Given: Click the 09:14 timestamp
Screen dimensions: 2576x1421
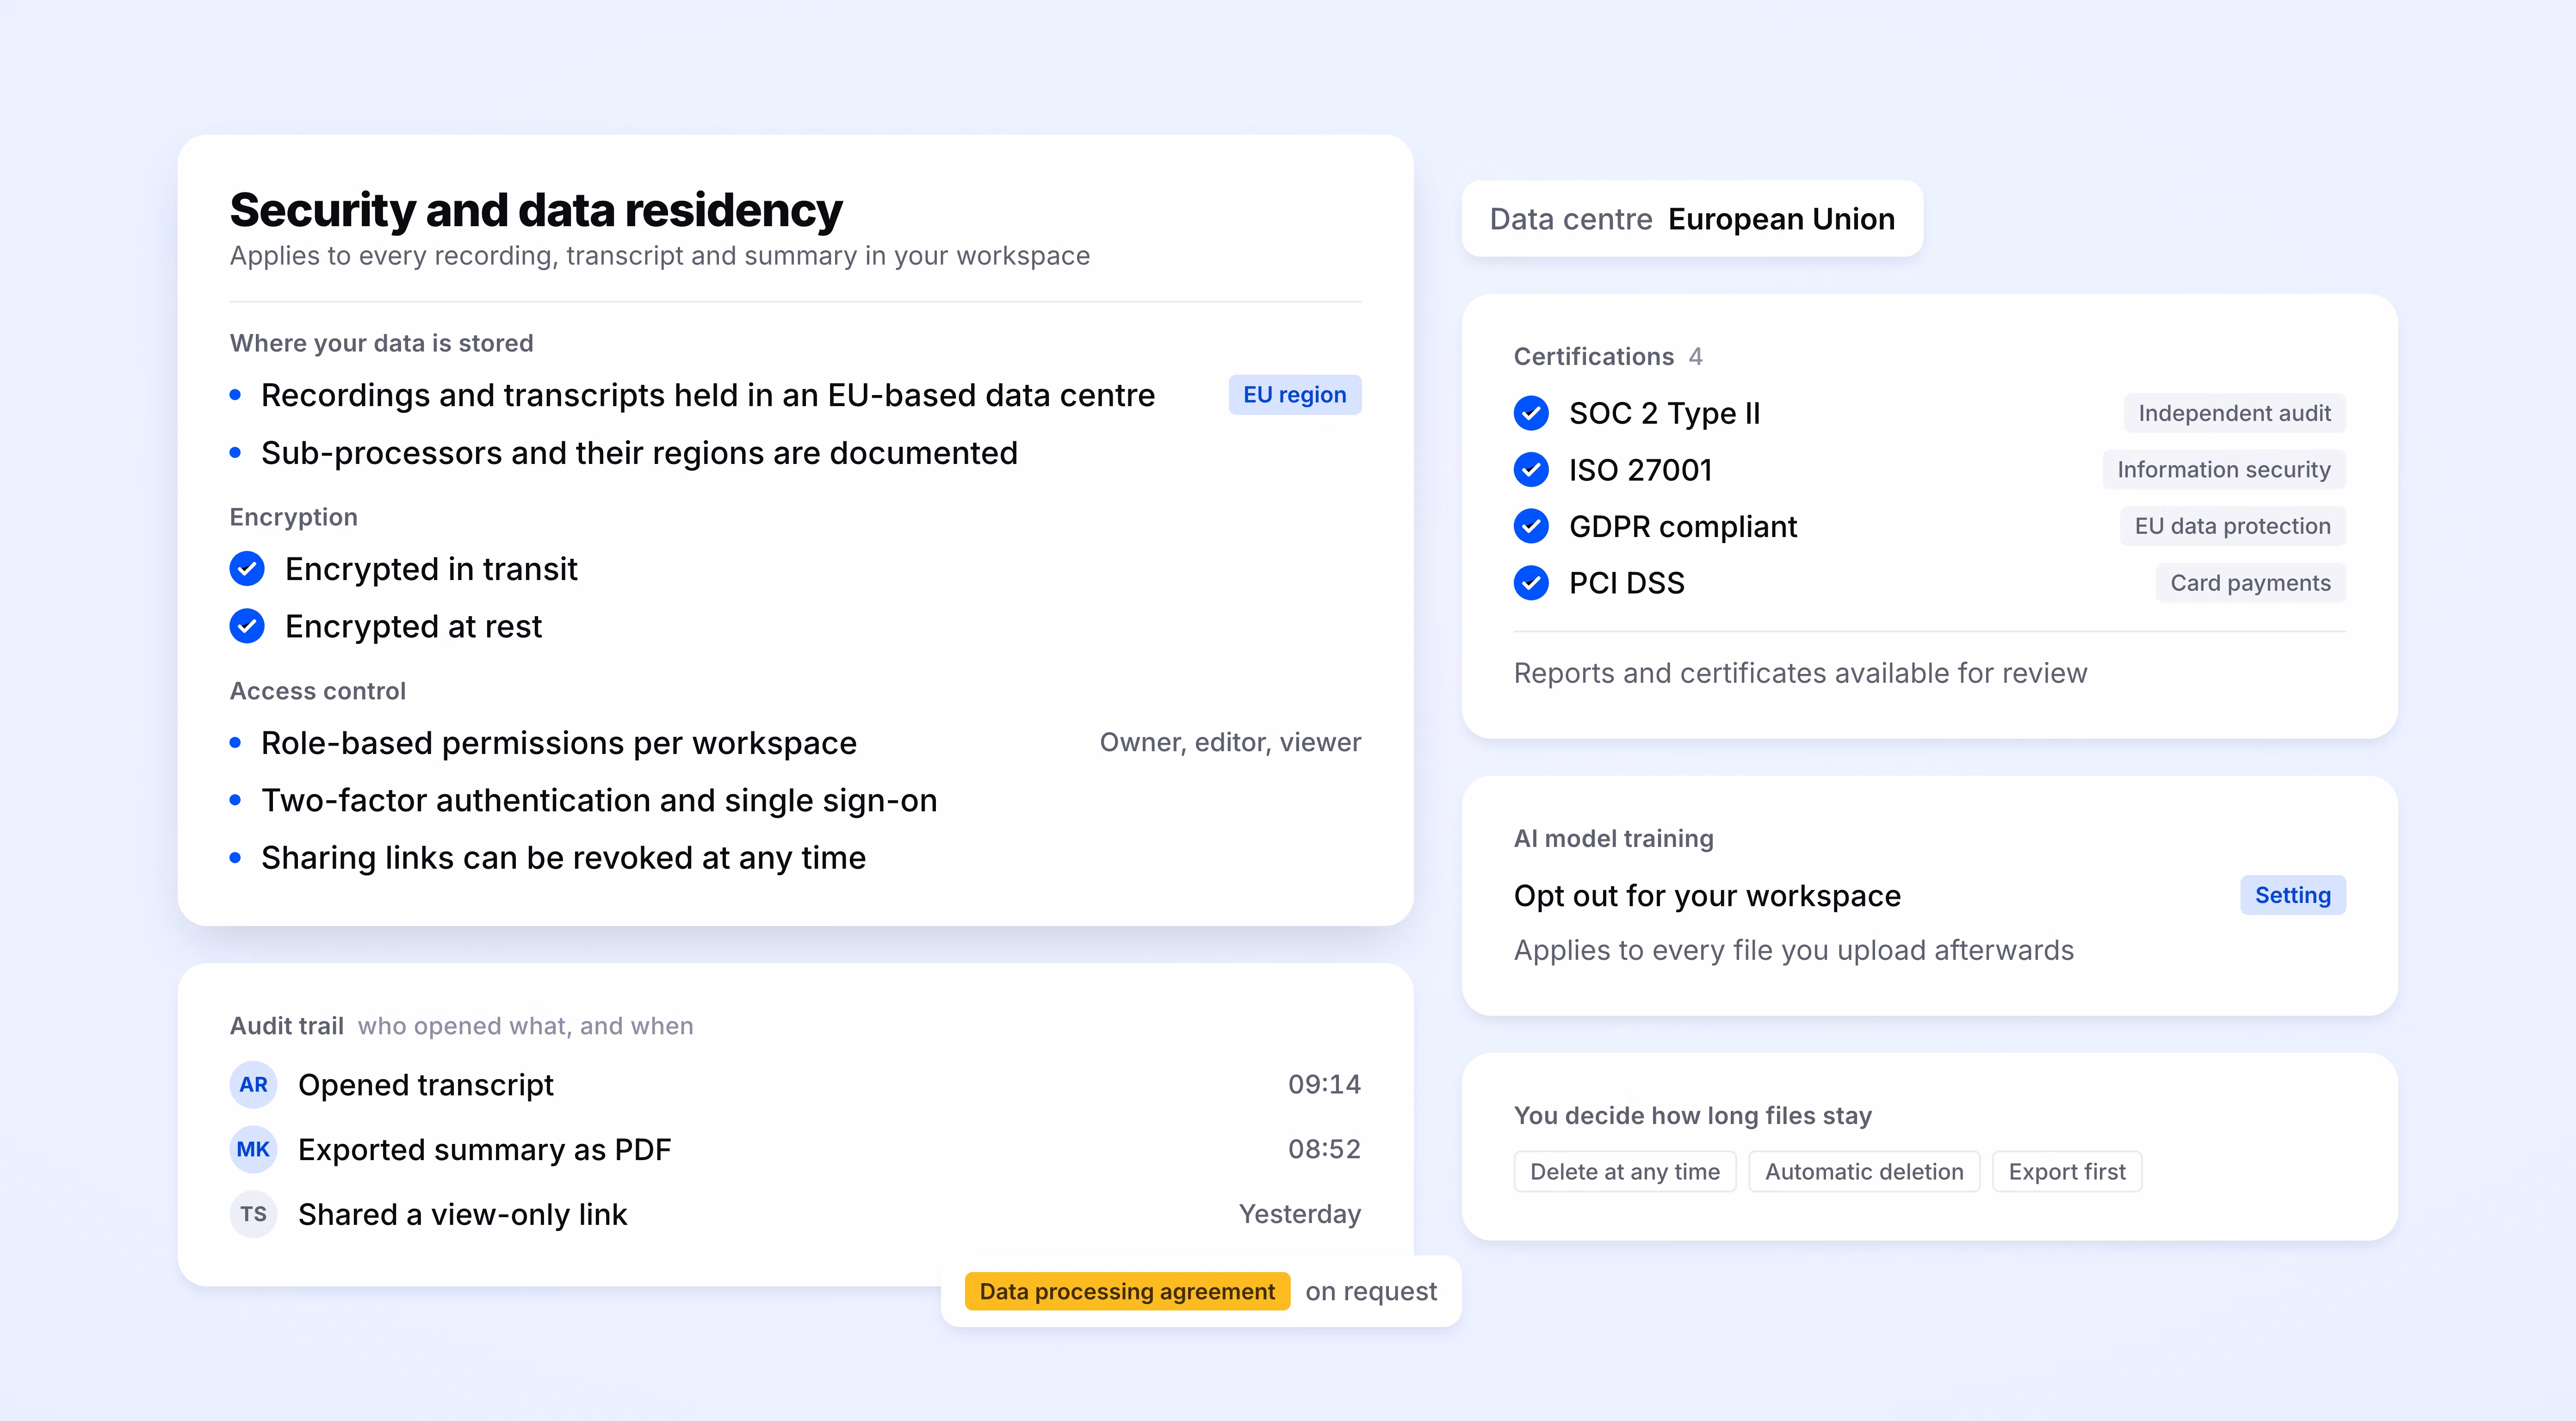Looking at the screenshot, I should (x=1324, y=1085).
